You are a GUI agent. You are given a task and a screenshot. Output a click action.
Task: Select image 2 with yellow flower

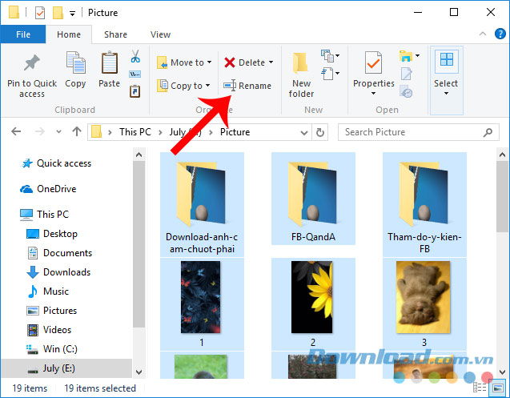click(313, 304)
